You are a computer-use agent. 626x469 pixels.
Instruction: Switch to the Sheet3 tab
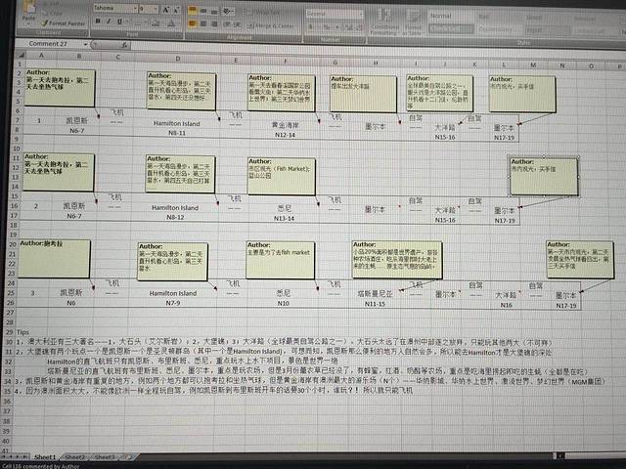pyautogui.click(x=105, y=456)
